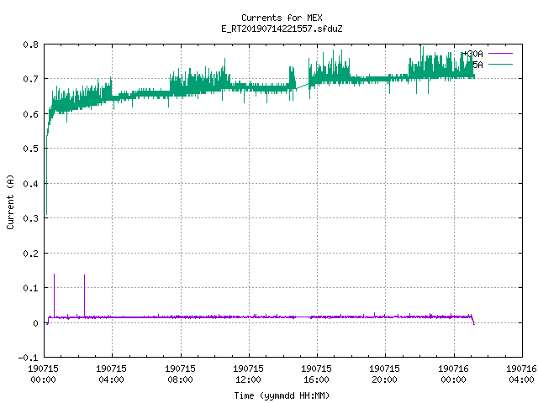Click the y-axis tick value 0.7
This screenshot has width=538, height=403.
pyautogui.click(x=30, y=79)
